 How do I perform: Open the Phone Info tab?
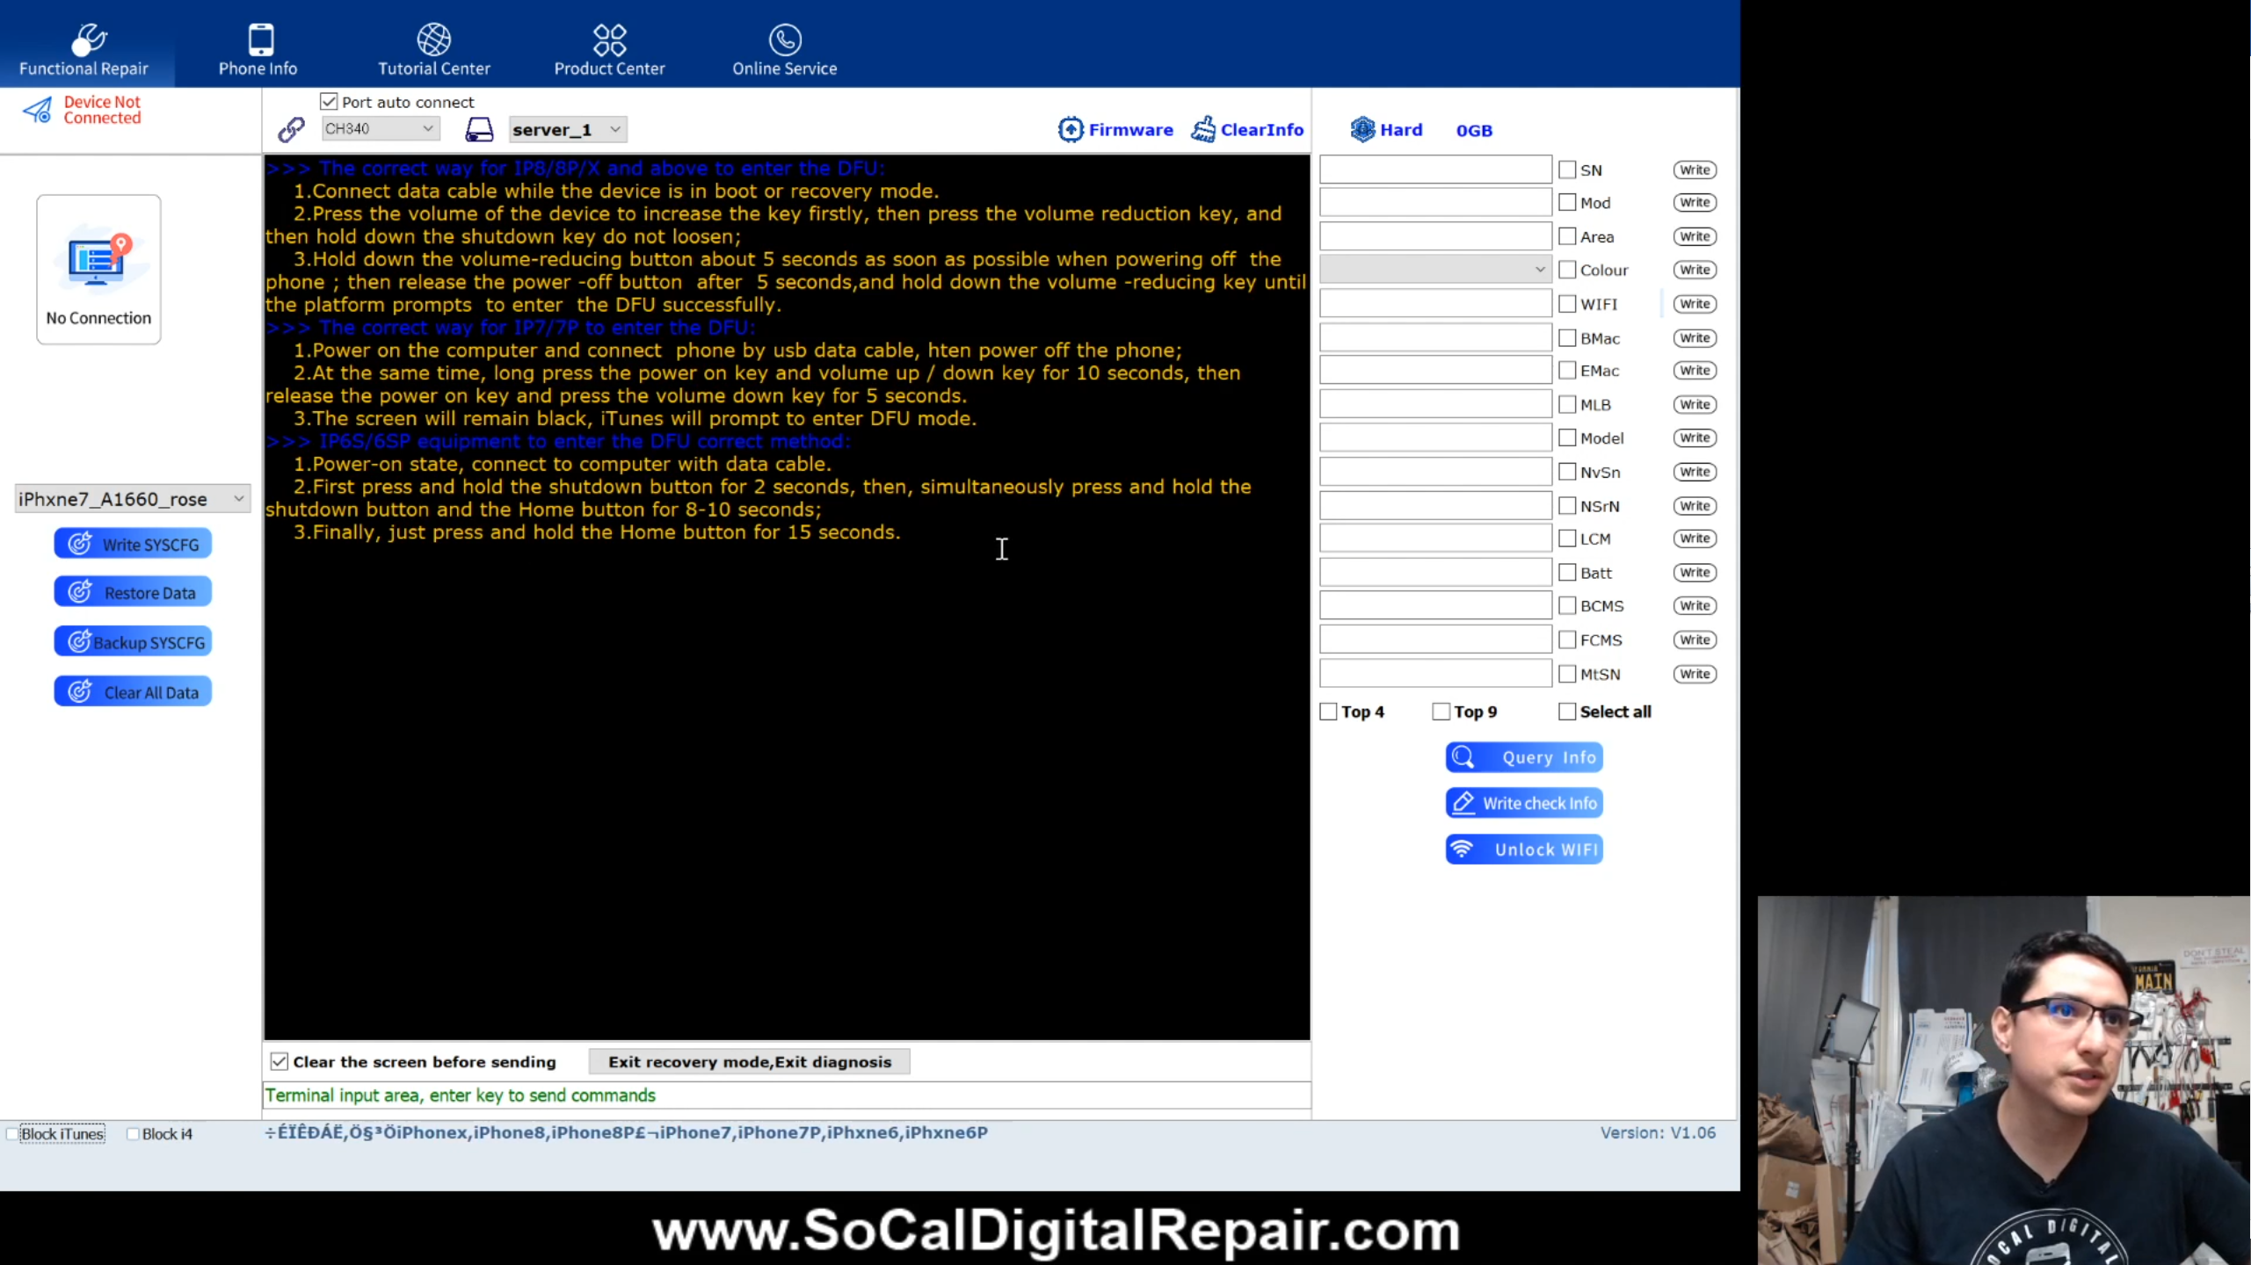(x=258, y=49)
